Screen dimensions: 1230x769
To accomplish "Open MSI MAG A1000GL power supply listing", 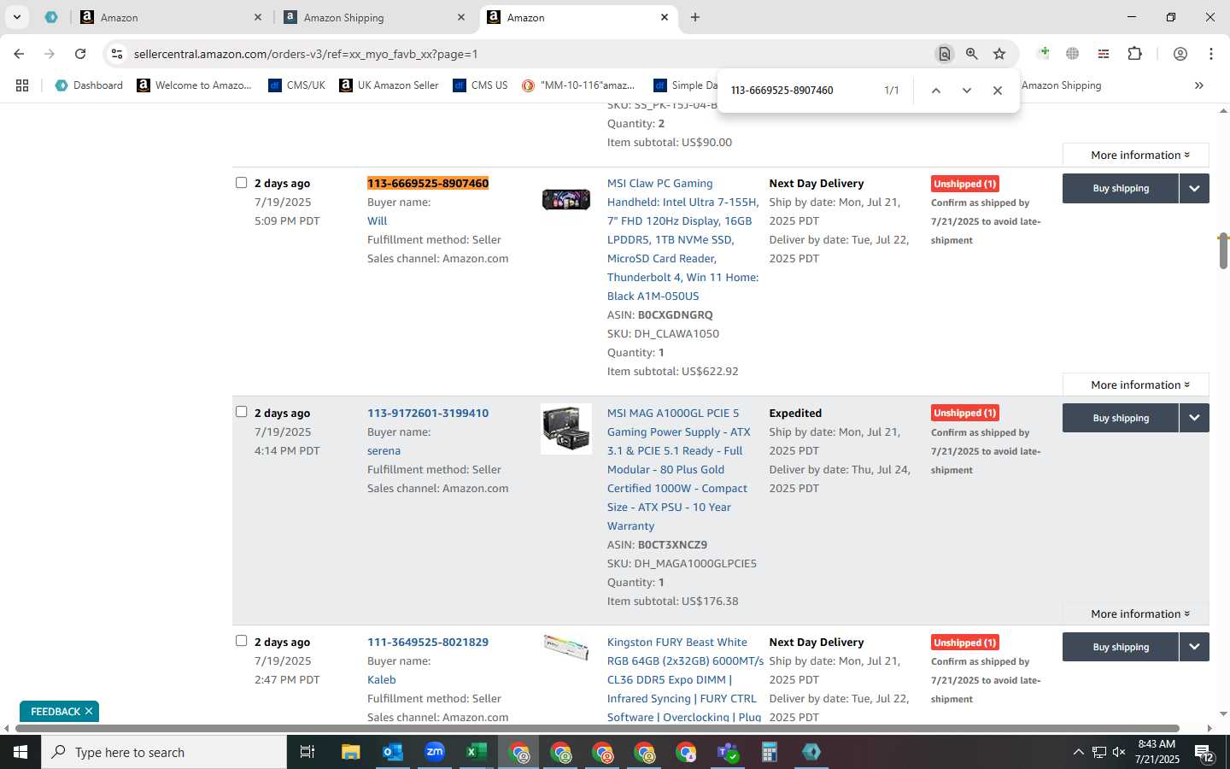I will click(678, 470).
